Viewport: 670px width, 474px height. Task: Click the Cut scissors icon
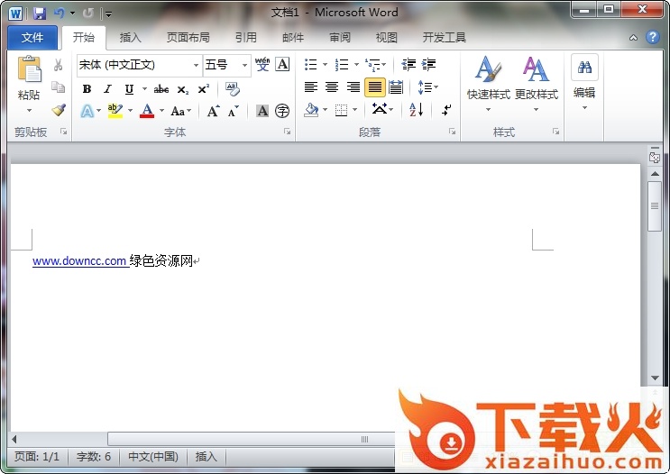coord(58,65)
